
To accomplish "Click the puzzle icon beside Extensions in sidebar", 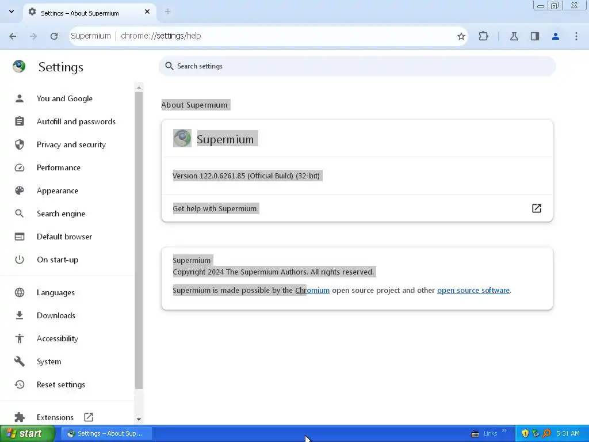I will (x=20, y=417).
